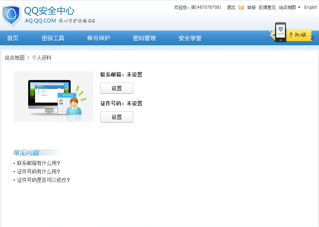Click 设置 button under 联系邮箱

(117, 88)
